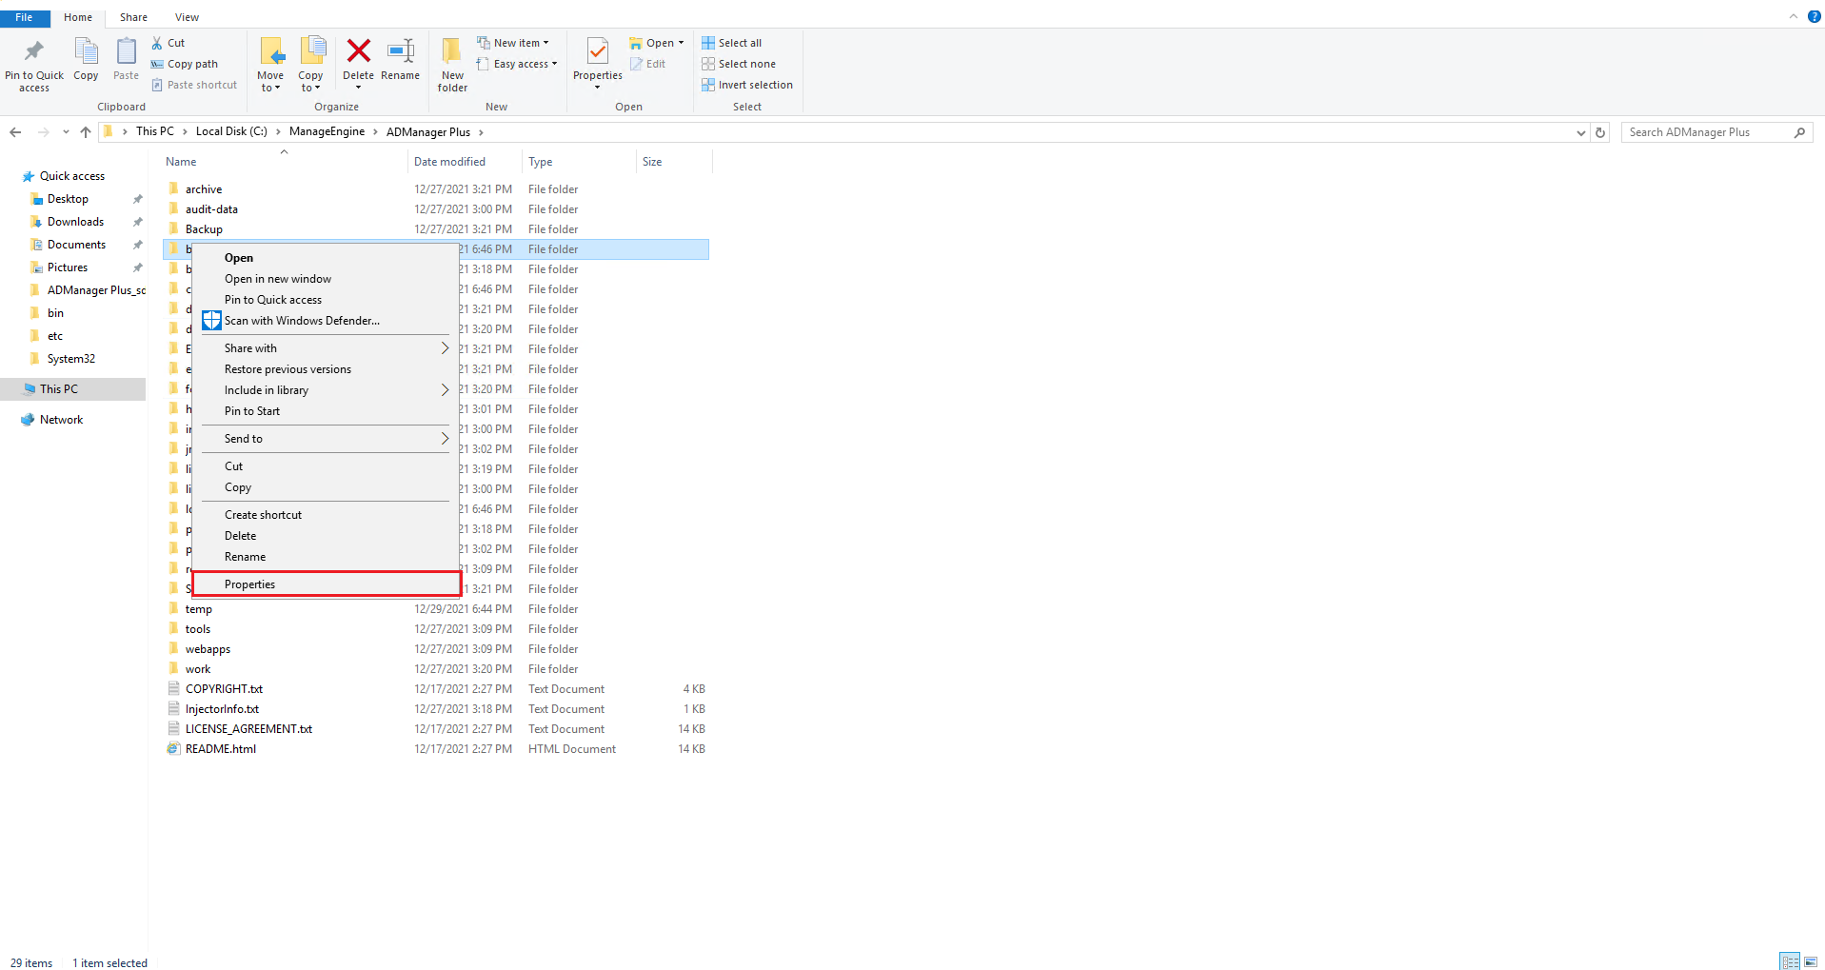Switch to the Share ribbon tab

133,17
